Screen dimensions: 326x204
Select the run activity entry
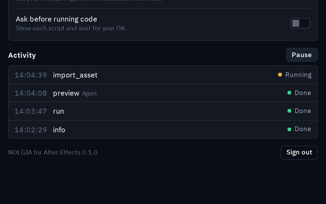coord(163,111)
